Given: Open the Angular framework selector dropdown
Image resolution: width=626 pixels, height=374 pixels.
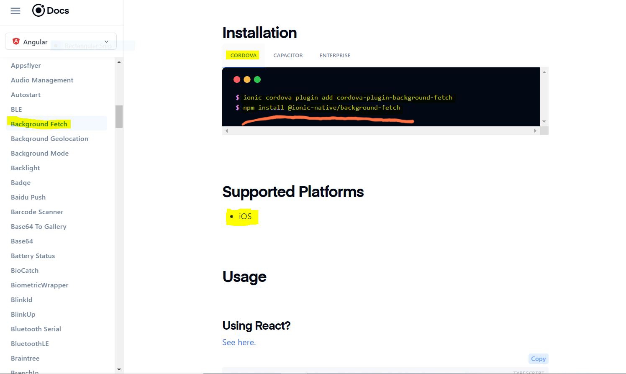Looking at the screenshot, I should 106,41.
